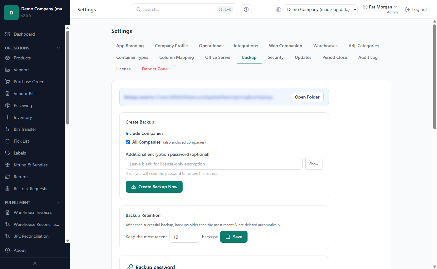Click the 3PL Reconciliation icon
This screenshot has width=437, height=269.
pyautogui.click(x=7, y=236)
